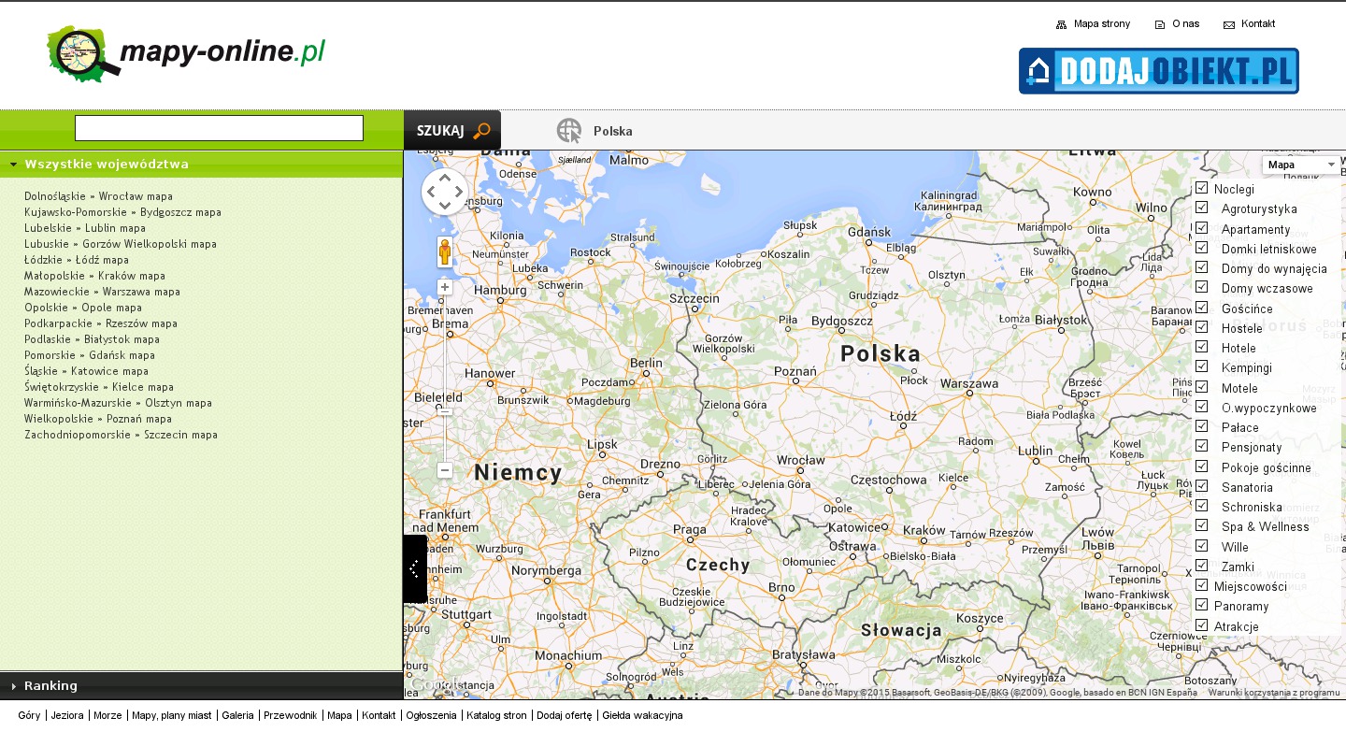
Task: Click the search text input field
Action: pos(219,128)
